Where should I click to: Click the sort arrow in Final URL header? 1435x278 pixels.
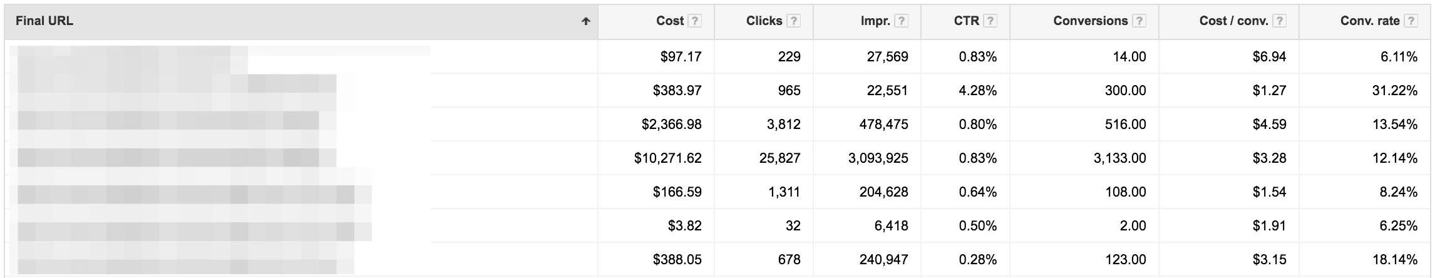click(x=585, y=21)
